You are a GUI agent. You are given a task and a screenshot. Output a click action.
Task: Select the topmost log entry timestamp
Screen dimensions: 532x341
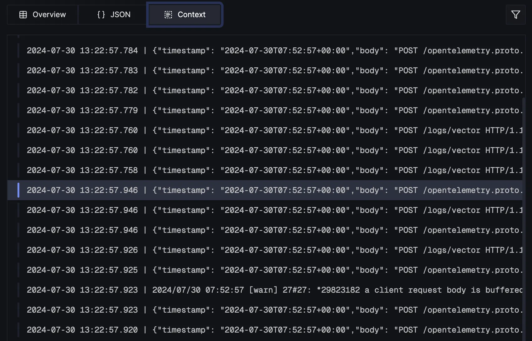(82, 50)
